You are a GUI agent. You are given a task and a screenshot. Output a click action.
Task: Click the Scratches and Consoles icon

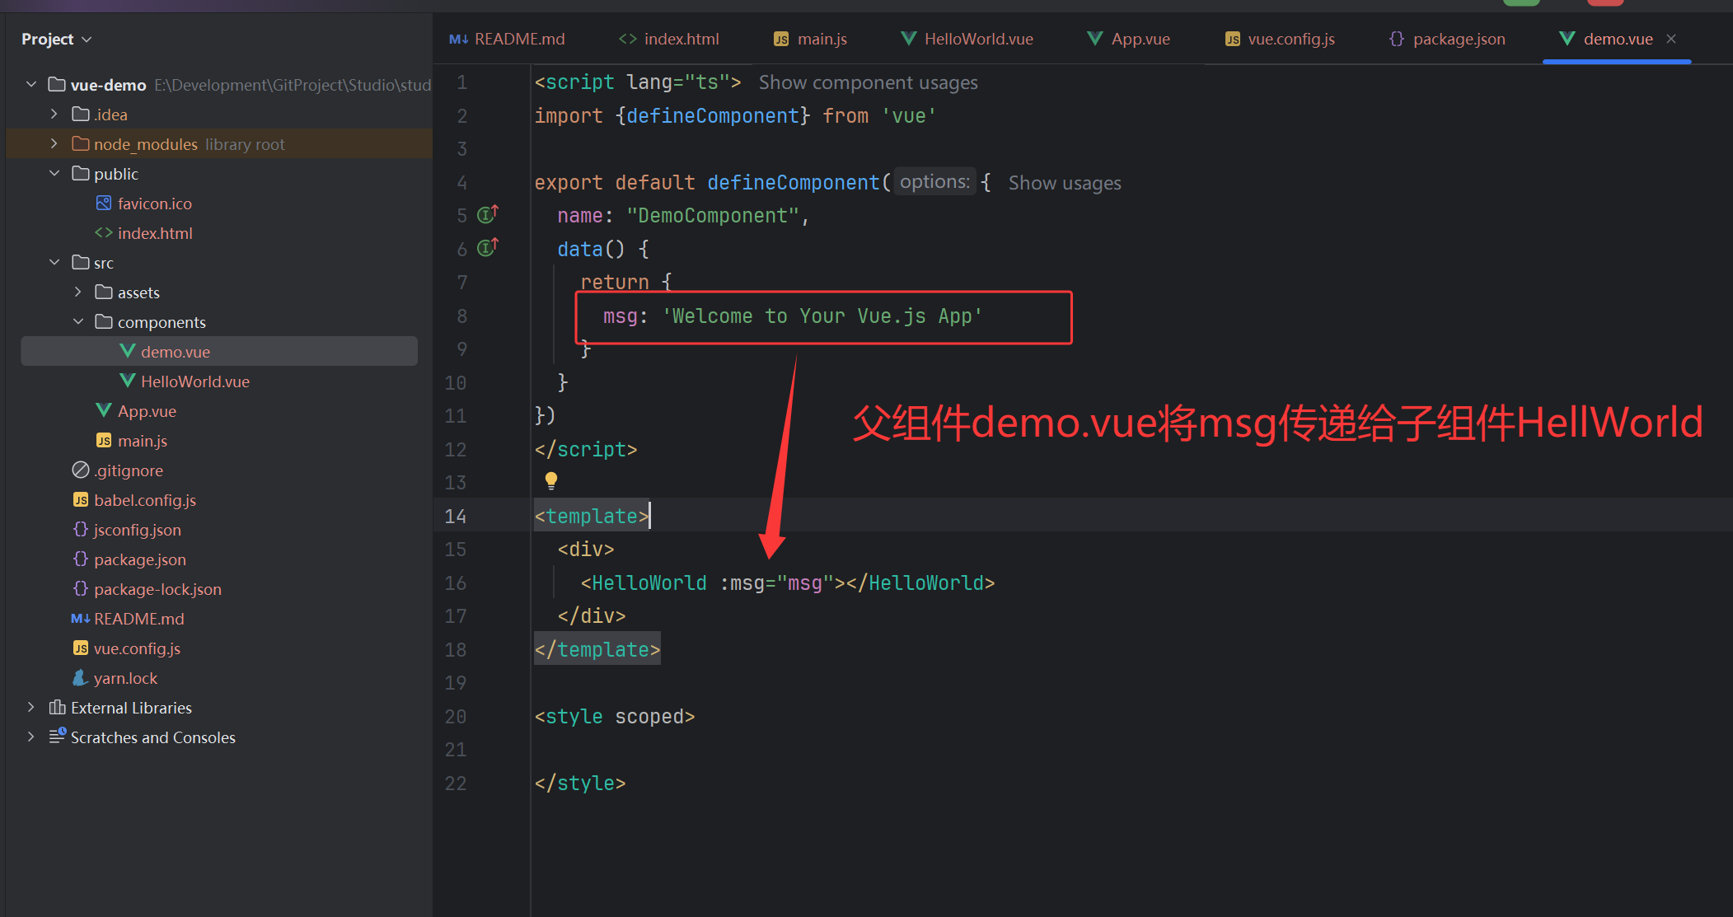57,737
